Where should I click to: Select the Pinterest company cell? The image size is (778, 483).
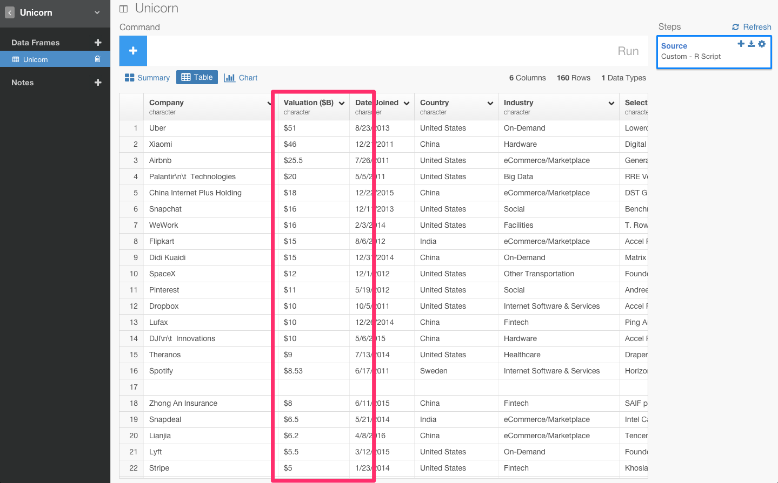(x=211, y=290)
